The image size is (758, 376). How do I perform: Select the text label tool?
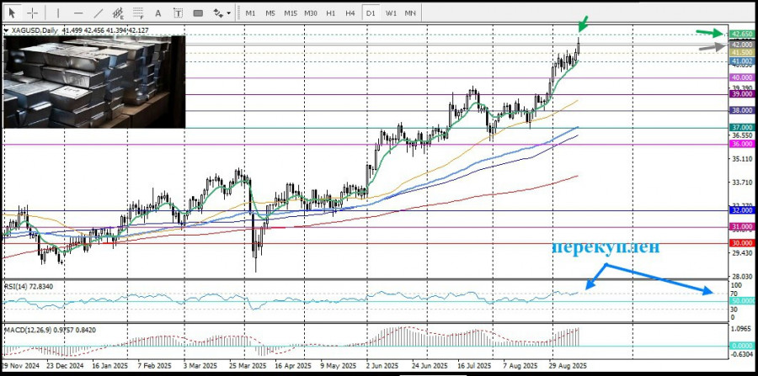(x=178, y=13)
